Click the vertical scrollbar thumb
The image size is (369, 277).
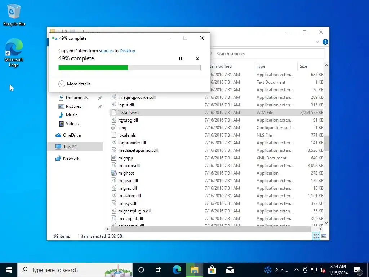click(326, 143)
